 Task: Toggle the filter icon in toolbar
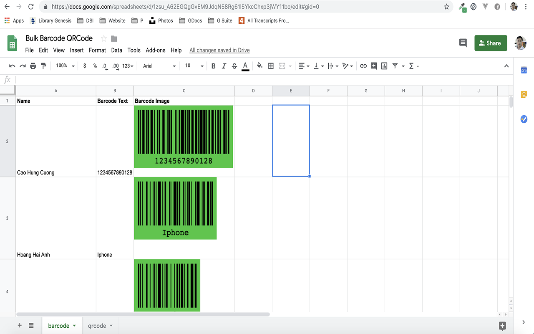(395, 66)
